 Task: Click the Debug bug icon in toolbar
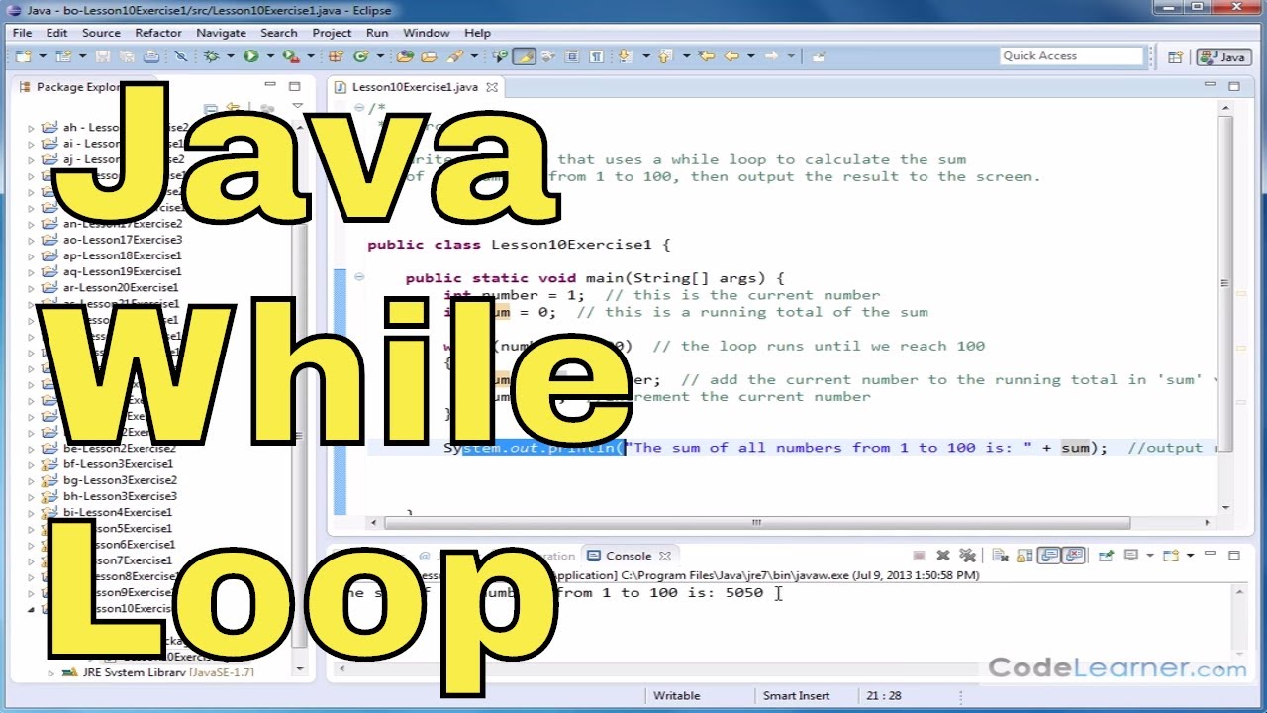click(211, 56)
